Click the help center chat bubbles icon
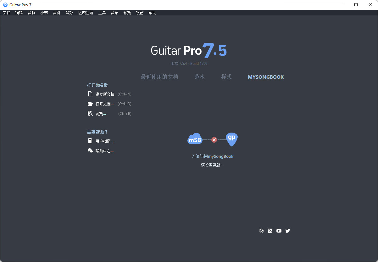This screenshot has width=378, height=262. 90,151
